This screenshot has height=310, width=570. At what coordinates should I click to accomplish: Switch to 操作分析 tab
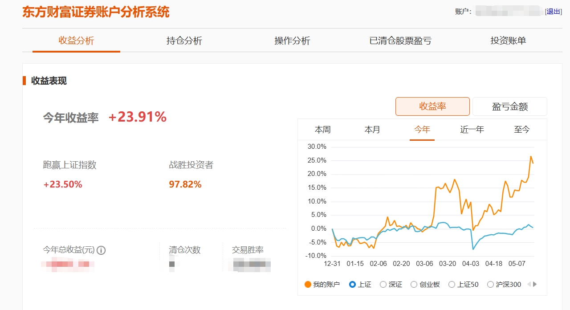click(x=292, y=41)
